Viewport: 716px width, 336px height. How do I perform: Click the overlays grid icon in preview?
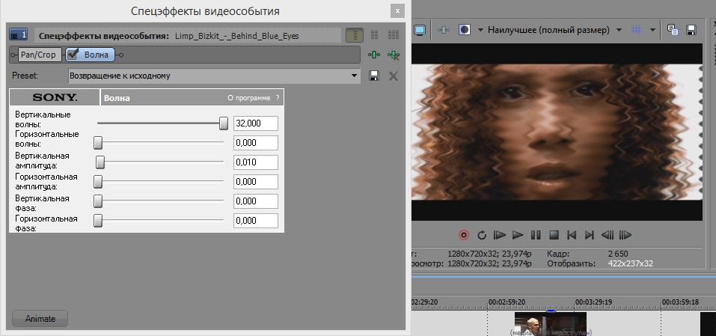(x=637, y=30)
